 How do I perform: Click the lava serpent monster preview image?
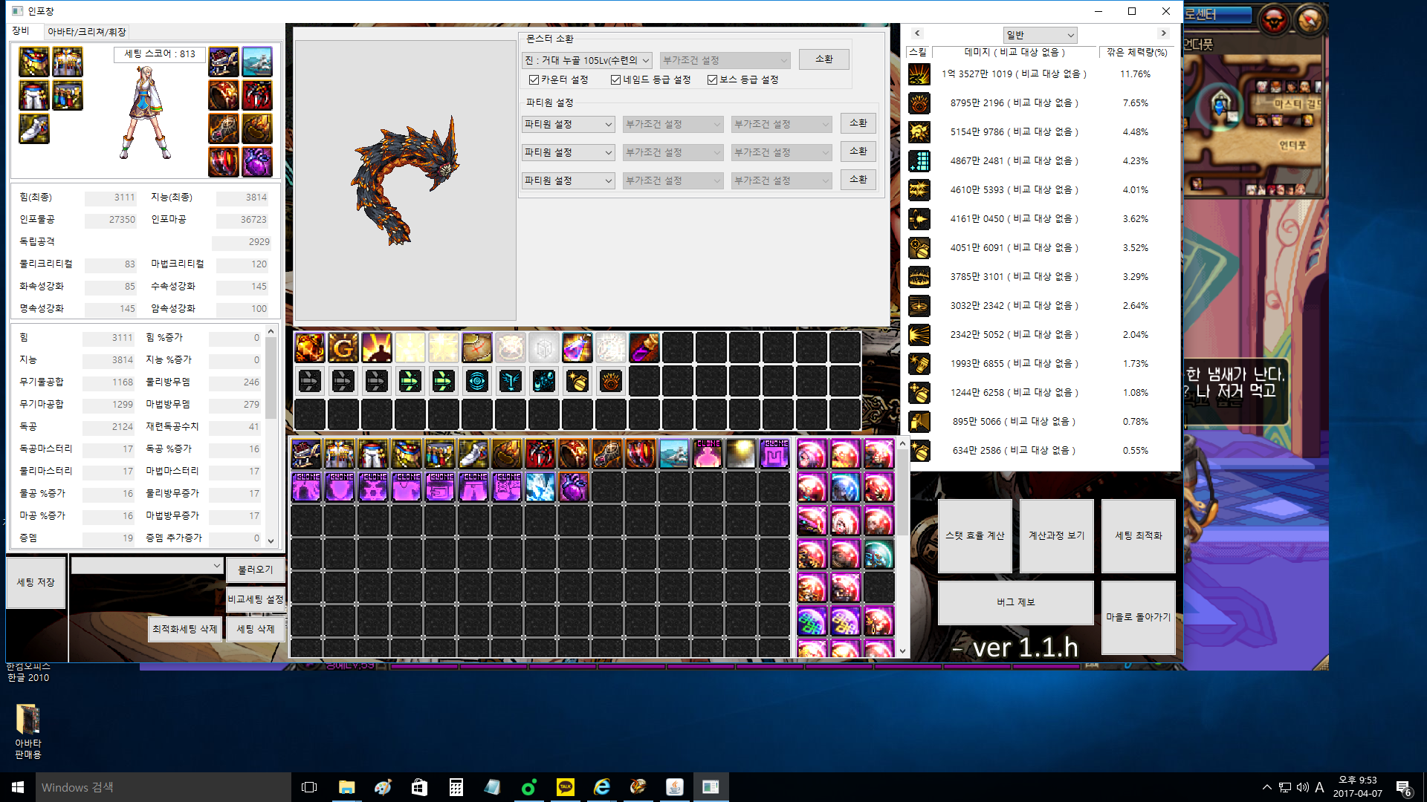[405, 180]
